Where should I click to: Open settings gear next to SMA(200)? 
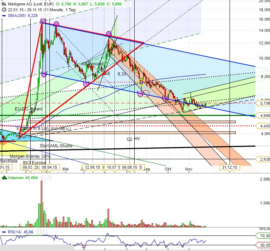[43, 16]
